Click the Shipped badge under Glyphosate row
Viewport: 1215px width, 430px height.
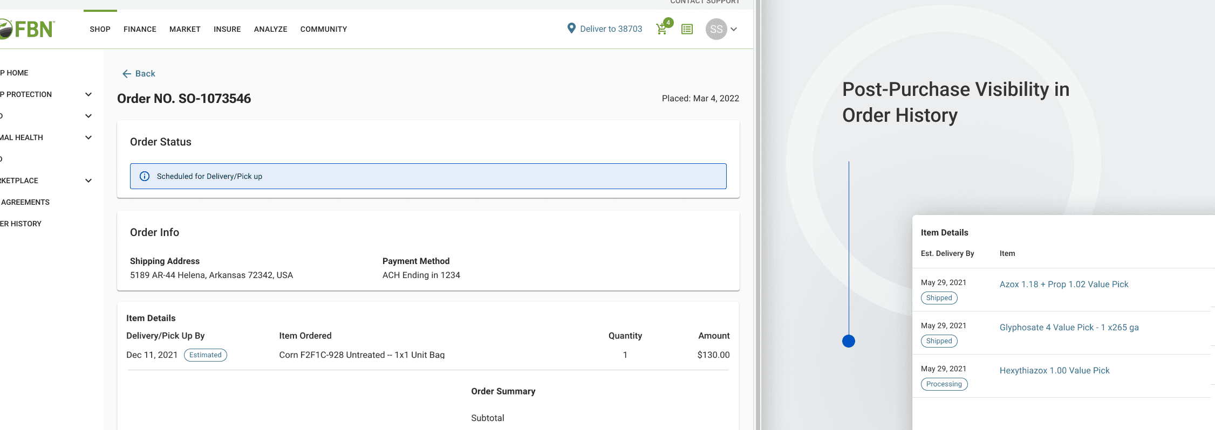pyautogui.click(x=939, y=341)
